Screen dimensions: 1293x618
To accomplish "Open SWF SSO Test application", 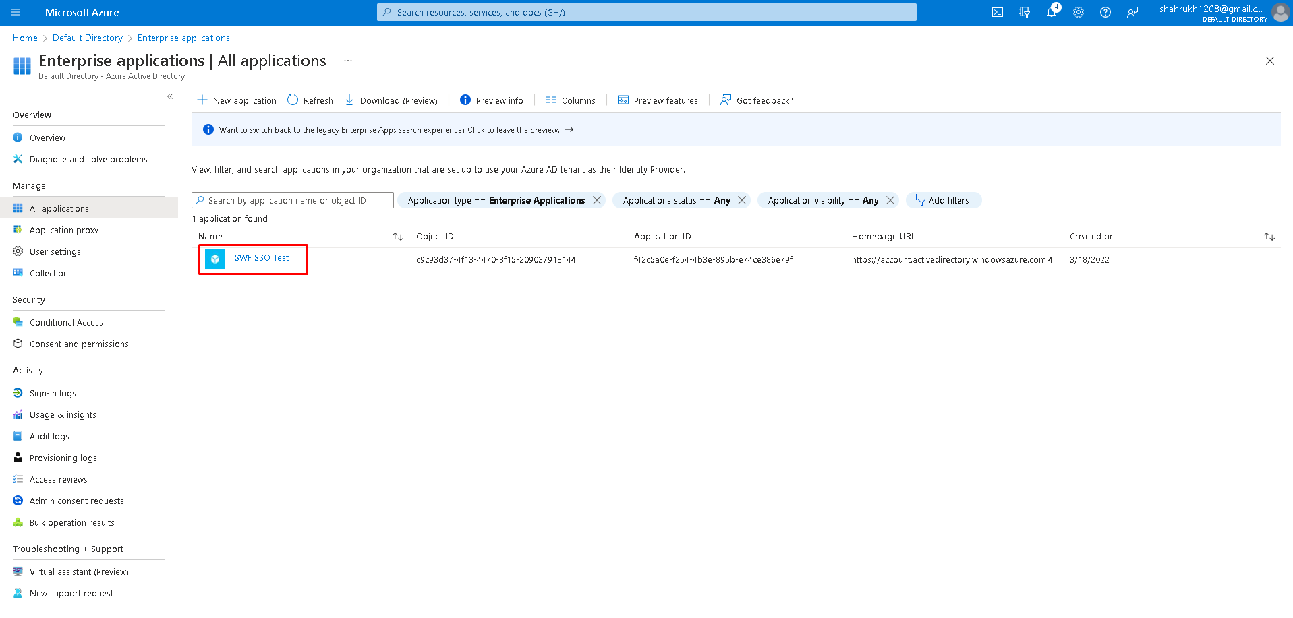I will 262,258.
